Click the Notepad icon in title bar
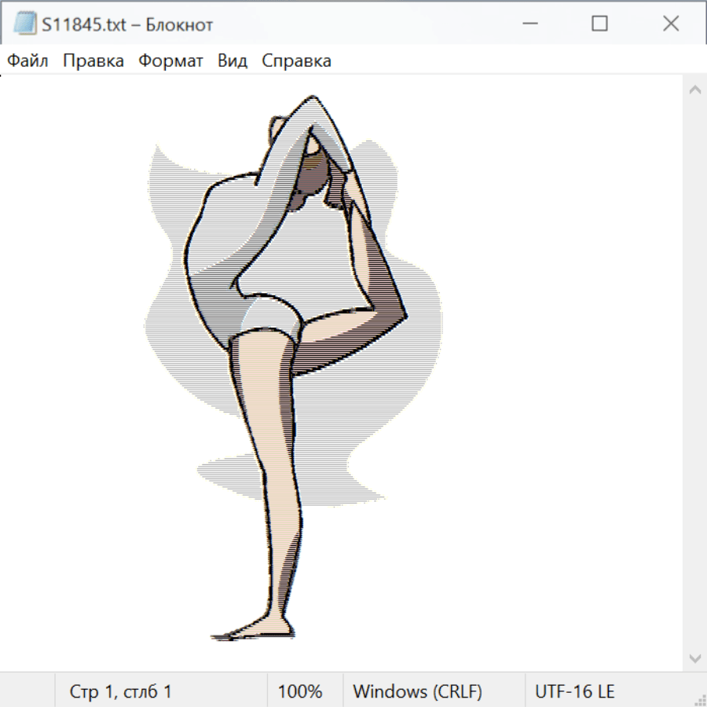Image resolution: width=707 pixels, height=707 pixels. click(x=25, y=24)
